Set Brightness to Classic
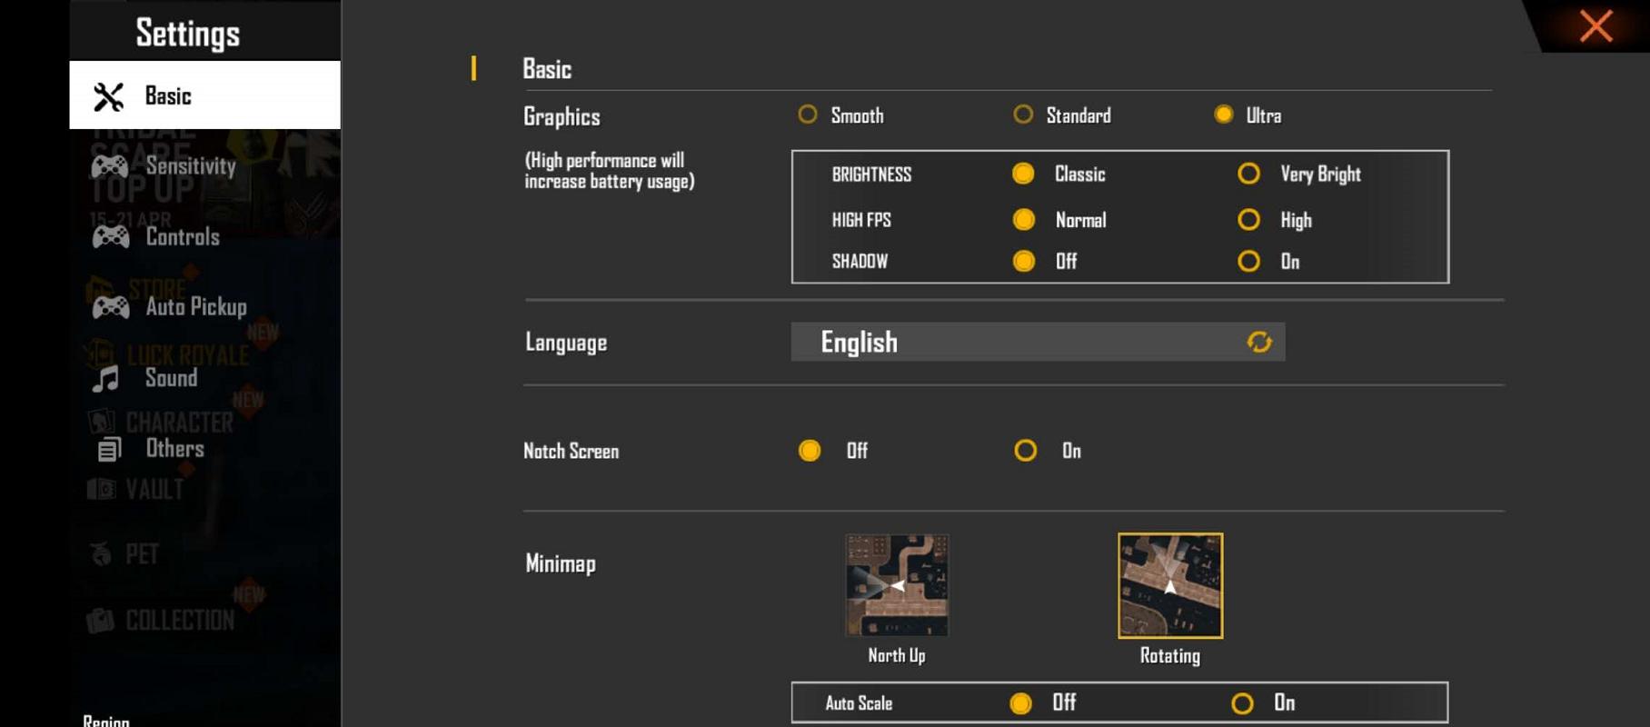This screenshot has height=727, width=1650. coord(1023,174)
